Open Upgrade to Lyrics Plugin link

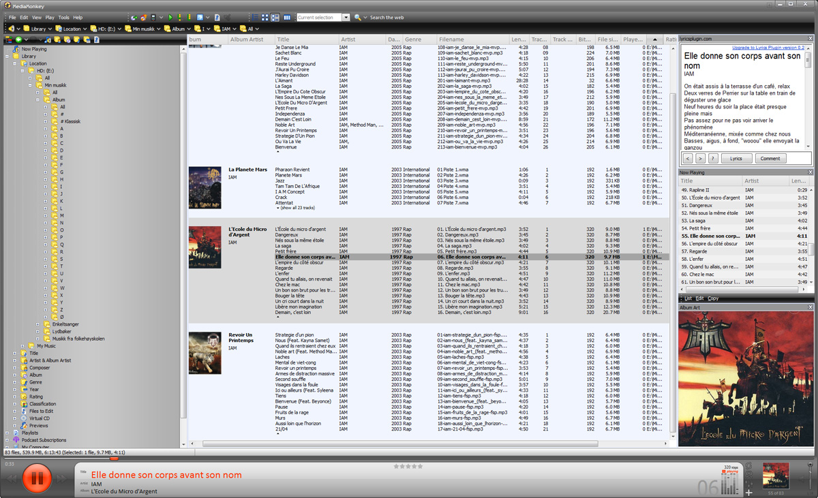tap(768, 48)
